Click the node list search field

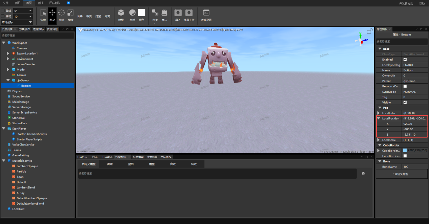tap(37, 35)
